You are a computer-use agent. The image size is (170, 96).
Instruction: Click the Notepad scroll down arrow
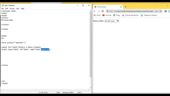(x=91, y=88)
